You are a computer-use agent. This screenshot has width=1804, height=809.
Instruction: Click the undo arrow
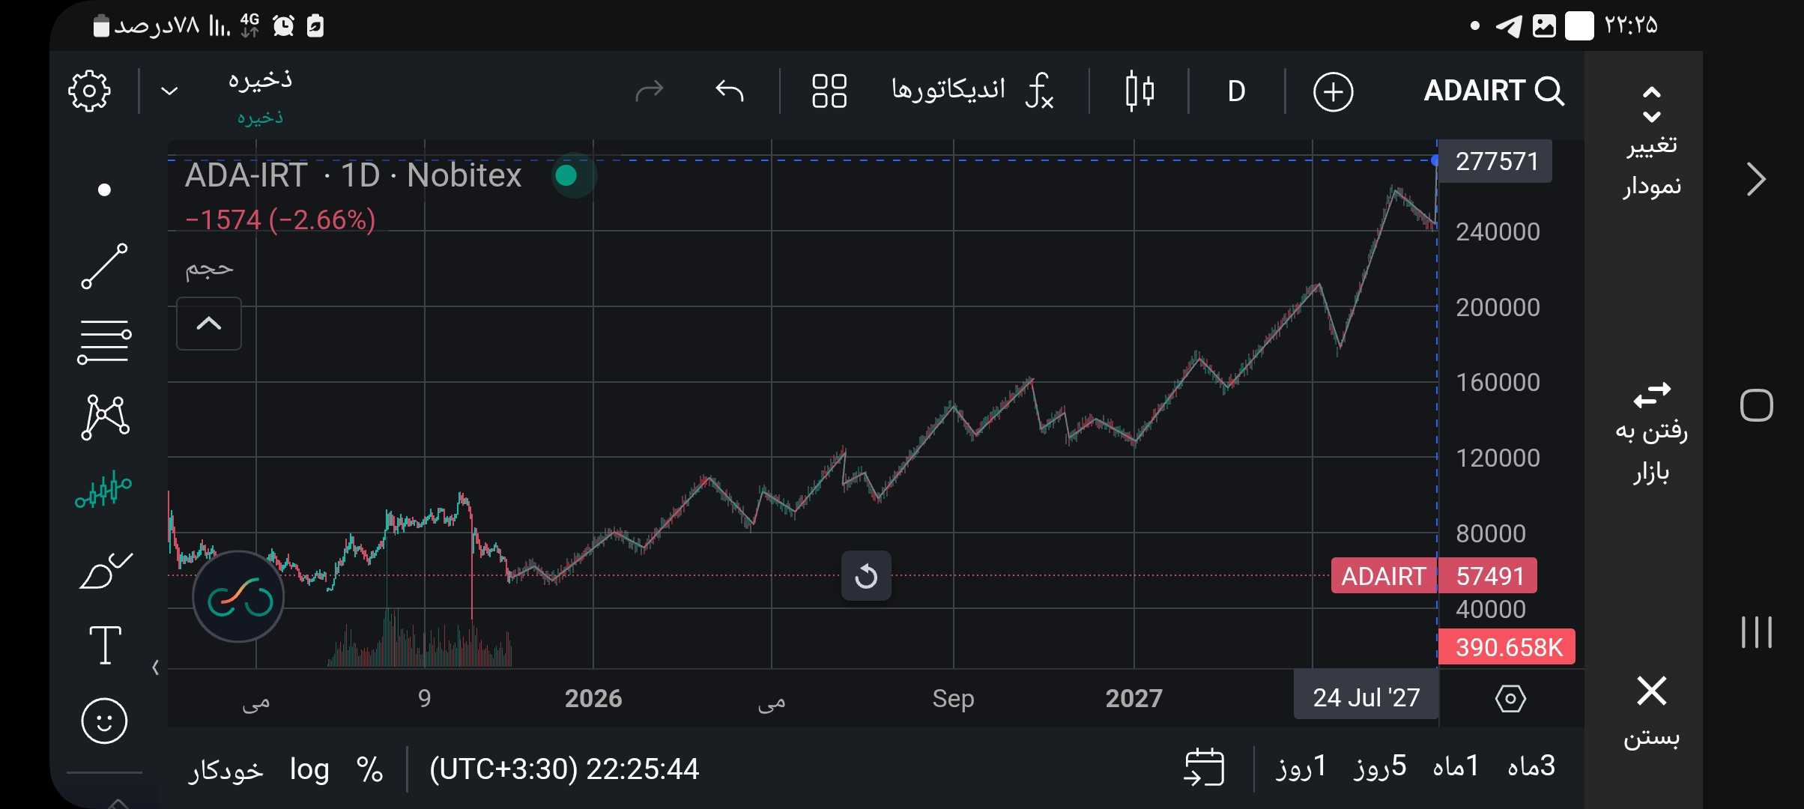pos(729,91)
